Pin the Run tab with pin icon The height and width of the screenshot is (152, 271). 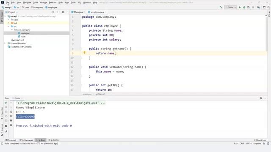[6, 131]
